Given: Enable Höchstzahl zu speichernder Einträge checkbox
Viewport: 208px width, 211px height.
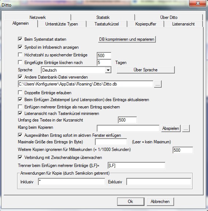Looking at the screenshot, I should (x=20, y=55).
